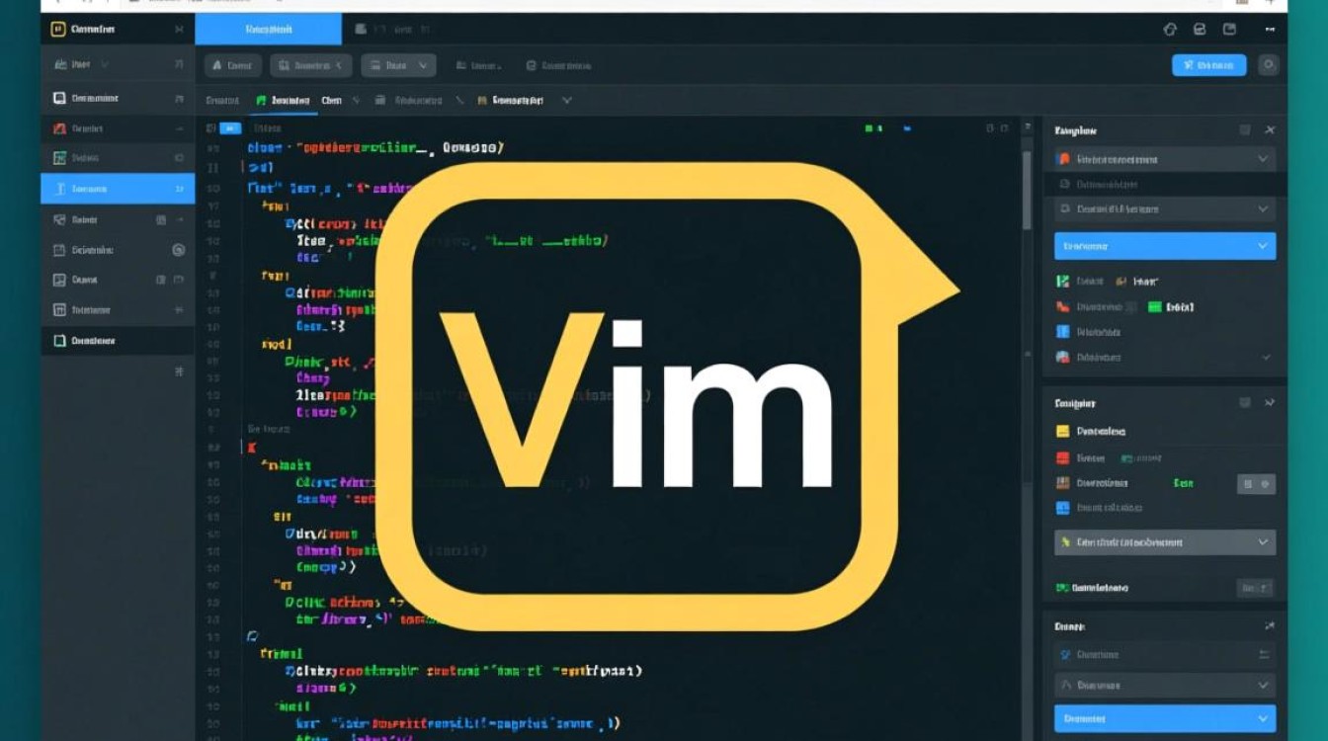Click the yellow icon item in lower-right panel
The height and width of the screenshot is (741, 1328).
[1063, 432]
